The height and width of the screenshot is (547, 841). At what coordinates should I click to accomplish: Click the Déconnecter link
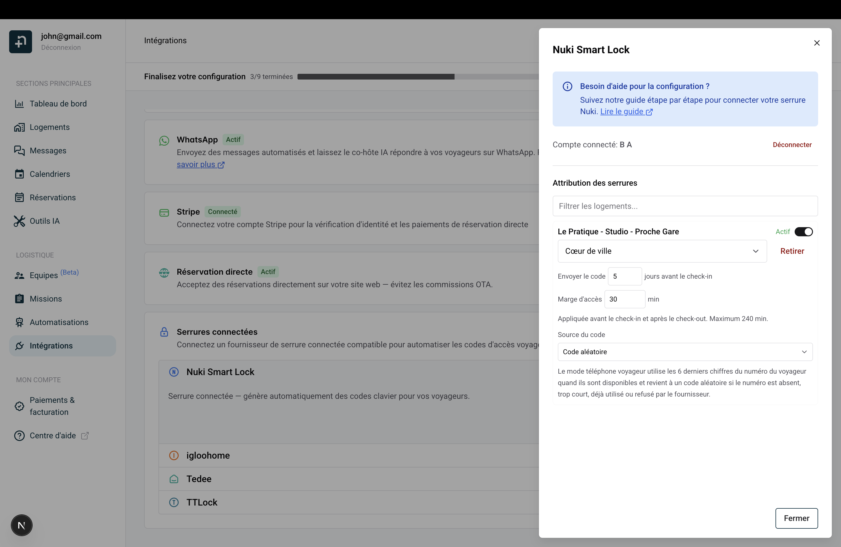792,144
